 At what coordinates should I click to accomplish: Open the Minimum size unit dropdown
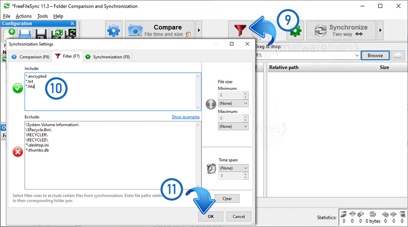coord(233,103)
